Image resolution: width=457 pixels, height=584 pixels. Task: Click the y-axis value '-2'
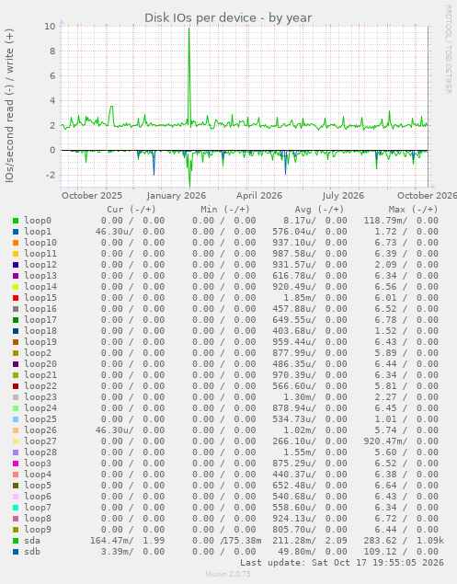(50, 175)
